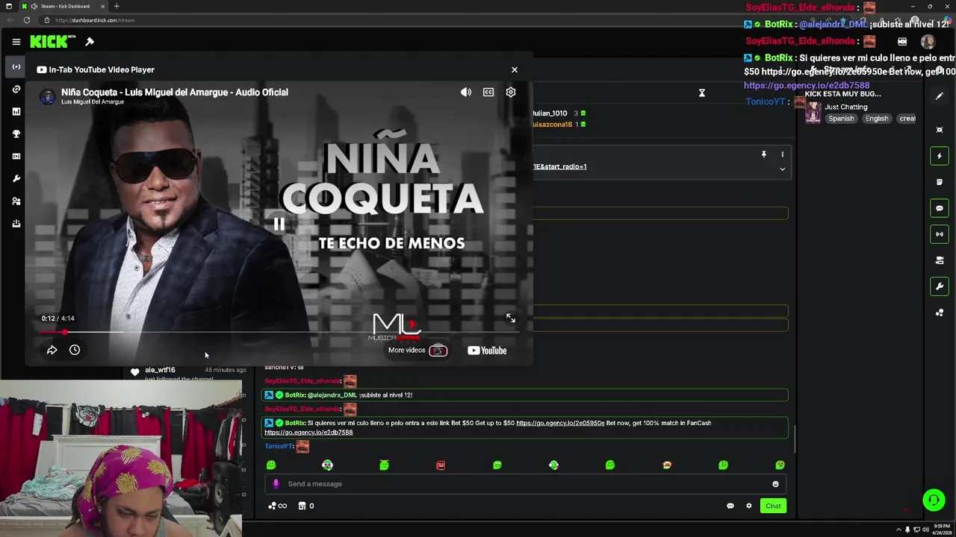This screenshot has width=956, height=537.
Task: Click the focus target icon on right toolbar
Action: [x=940, y=130]
